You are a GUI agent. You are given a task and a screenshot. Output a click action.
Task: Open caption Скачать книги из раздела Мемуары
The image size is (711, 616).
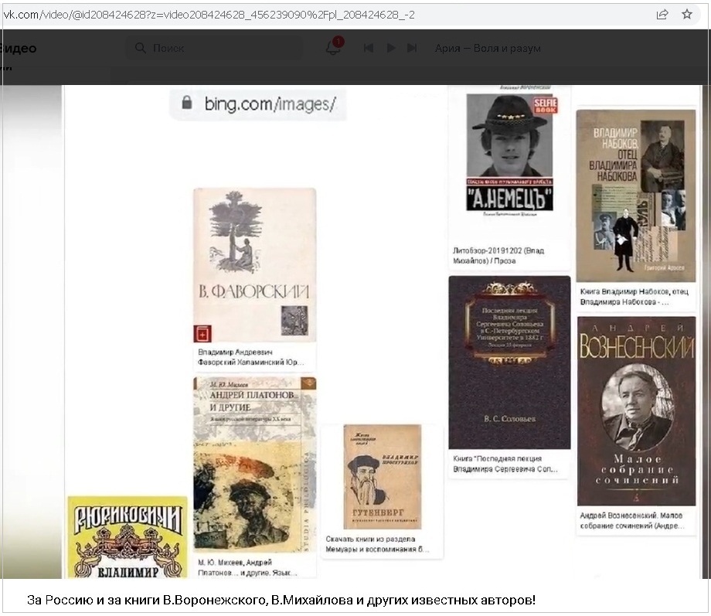[377, 544]
